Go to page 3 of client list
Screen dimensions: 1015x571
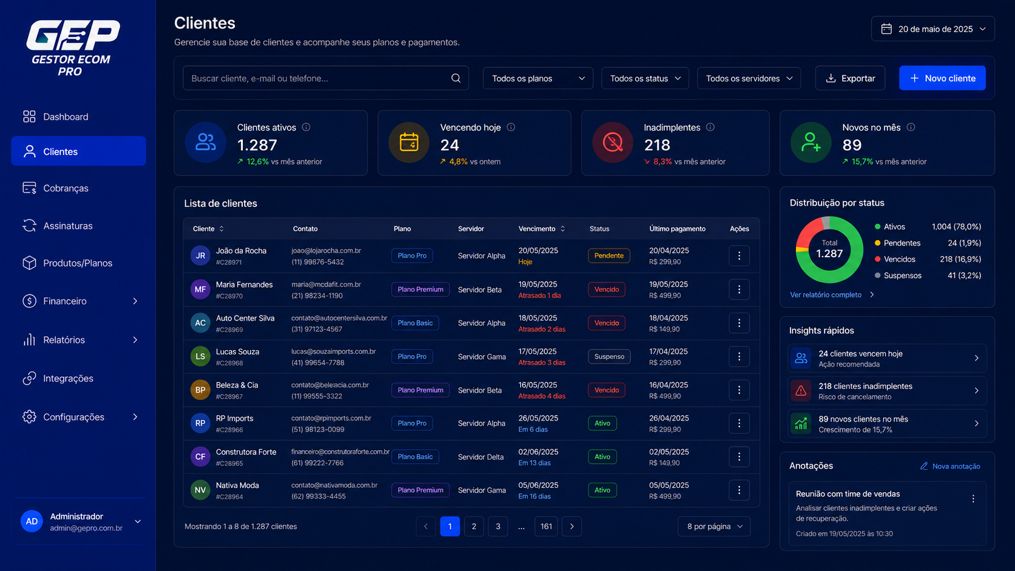coord(498,526)
